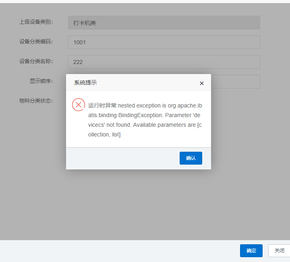
Task: Click the 物料分类状态 label
Action: point(36,101)
